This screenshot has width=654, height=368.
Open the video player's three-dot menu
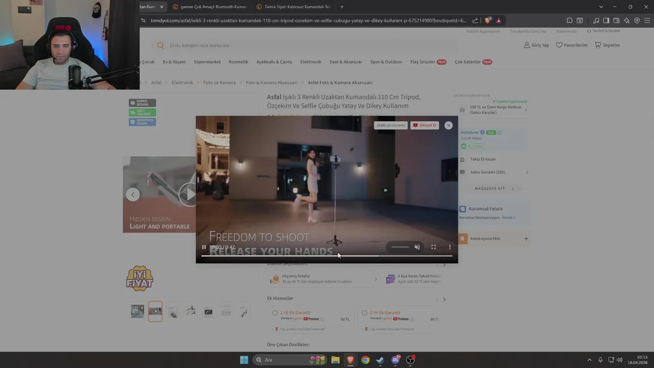450,247
